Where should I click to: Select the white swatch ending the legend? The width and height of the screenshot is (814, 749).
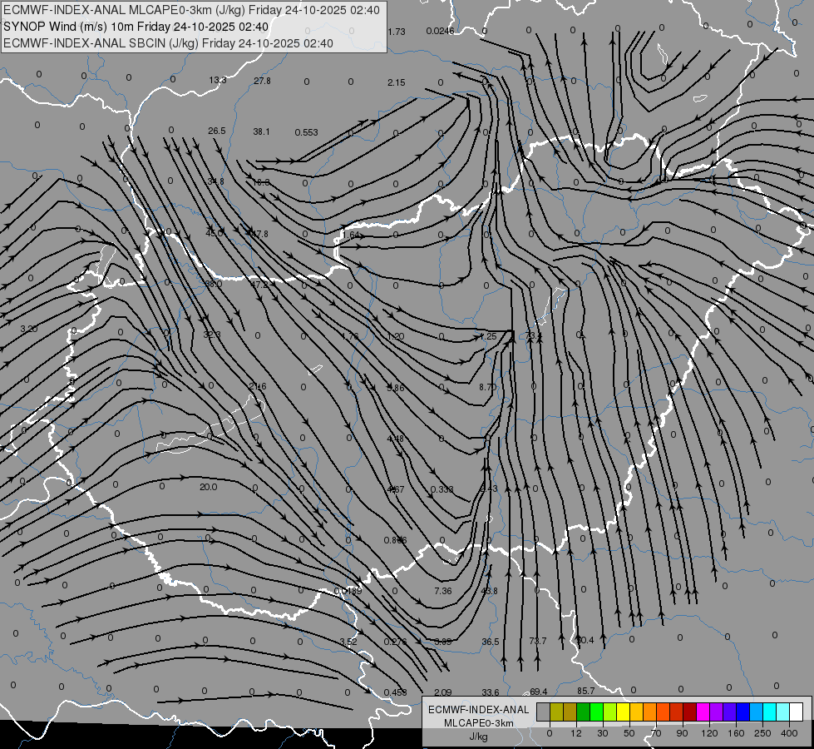[796, 712]
